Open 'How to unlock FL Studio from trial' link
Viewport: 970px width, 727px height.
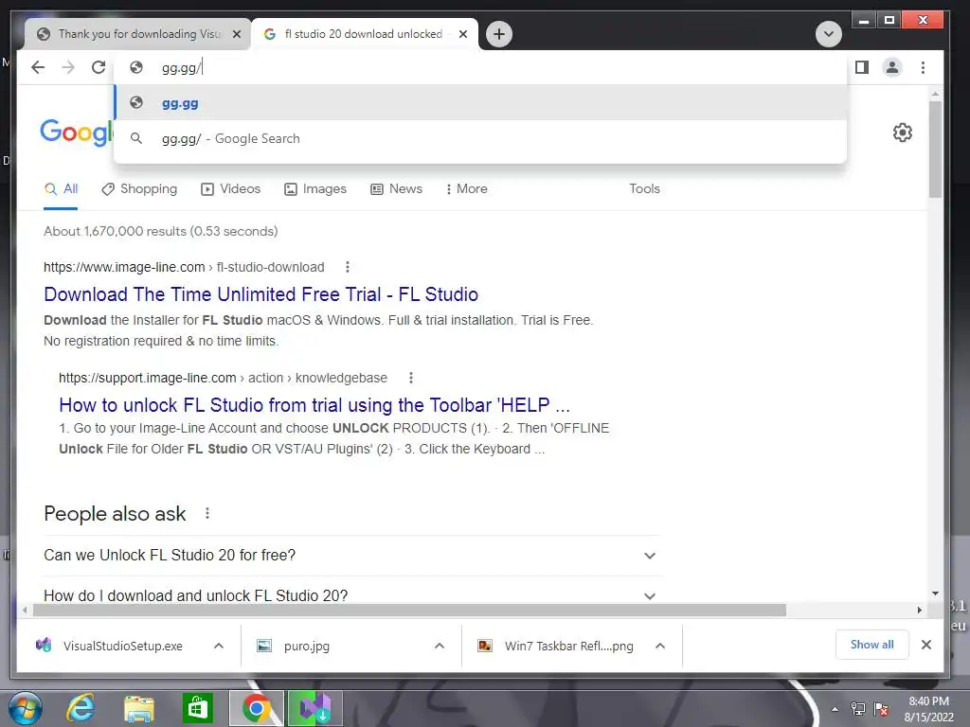[314, 405]
